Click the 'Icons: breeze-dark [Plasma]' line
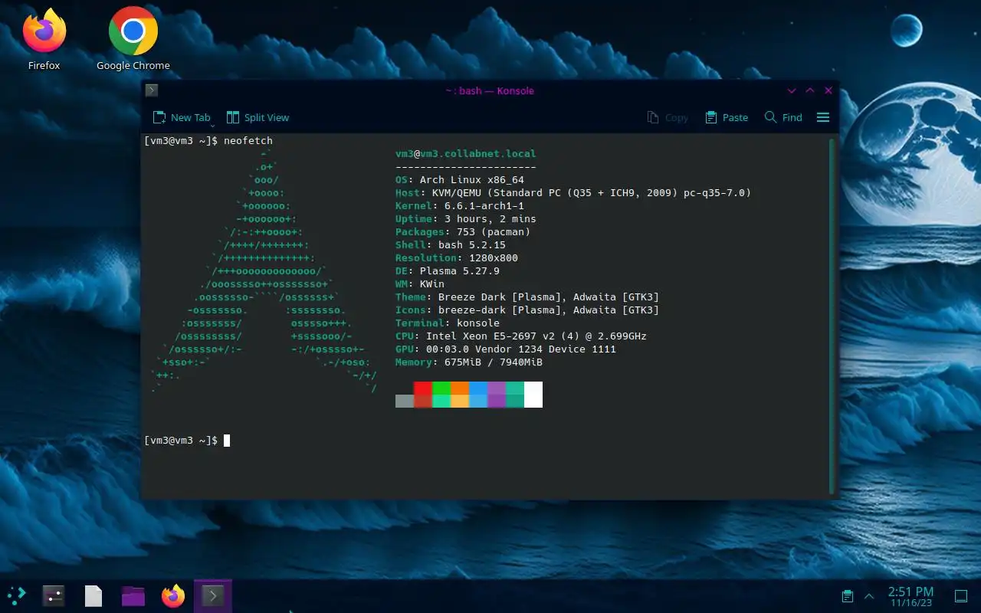981x613 pixels. [527, 310]
